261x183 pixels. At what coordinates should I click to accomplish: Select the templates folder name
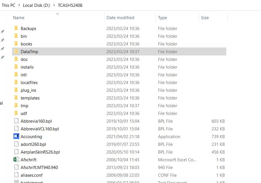(30, 98)
